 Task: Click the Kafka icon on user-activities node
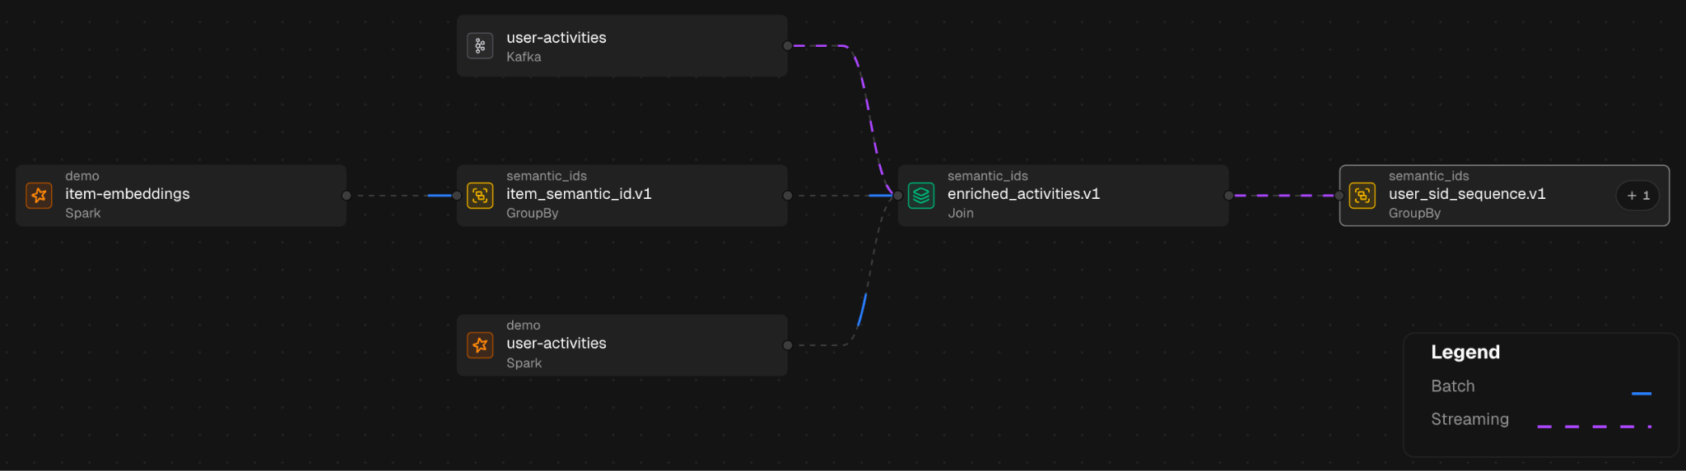tap(480, 46)
